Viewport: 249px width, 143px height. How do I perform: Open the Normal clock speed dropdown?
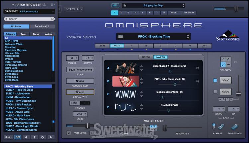click(80, 81)
